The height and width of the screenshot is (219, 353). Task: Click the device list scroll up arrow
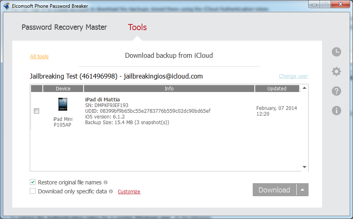click(304, 88)
